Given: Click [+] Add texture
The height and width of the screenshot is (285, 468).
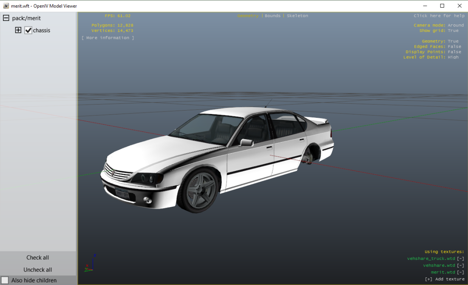Looking at the screenshot, I should click(x=445, y=279).
